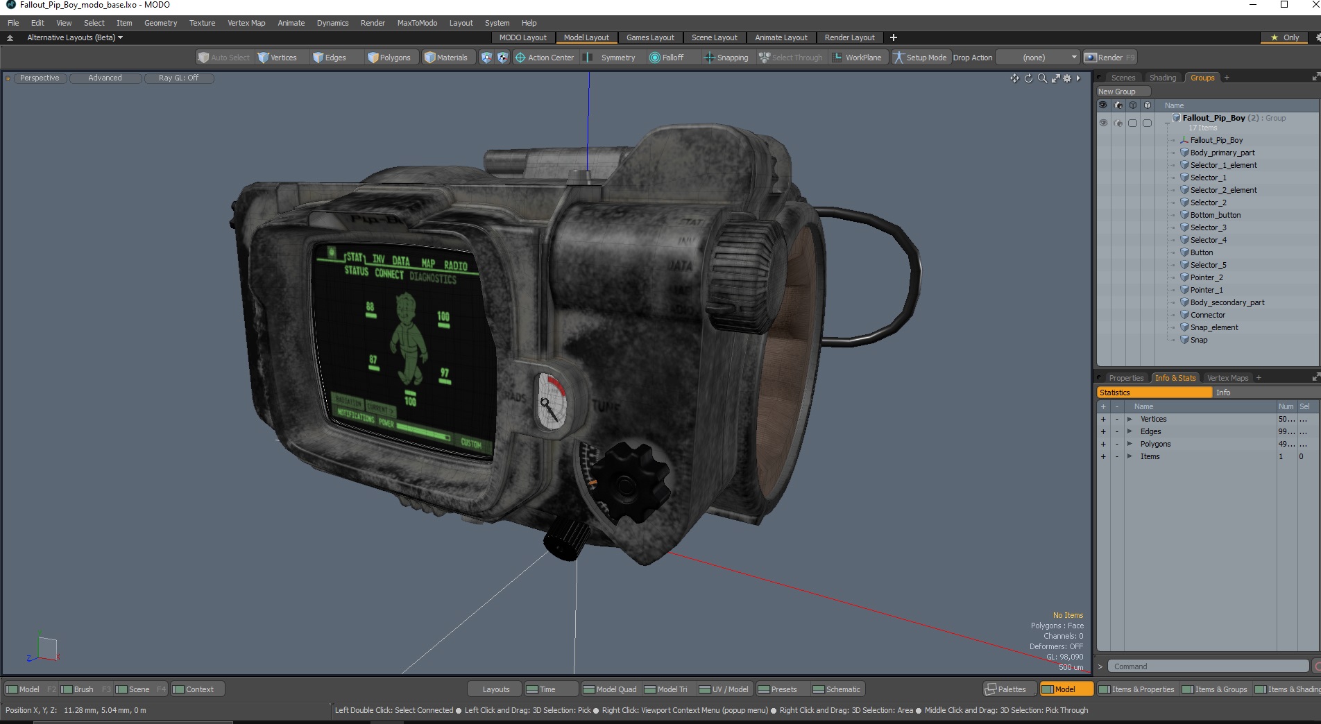Expand the Info & Stats panel corner icon

pyautogui.click(x=1315, y=377)
